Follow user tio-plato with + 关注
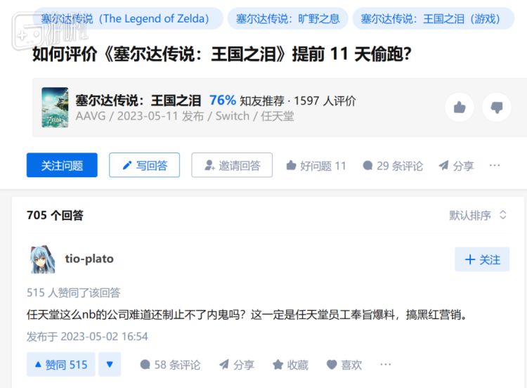This screenshot has width=527, height=388. pos(482,259)
